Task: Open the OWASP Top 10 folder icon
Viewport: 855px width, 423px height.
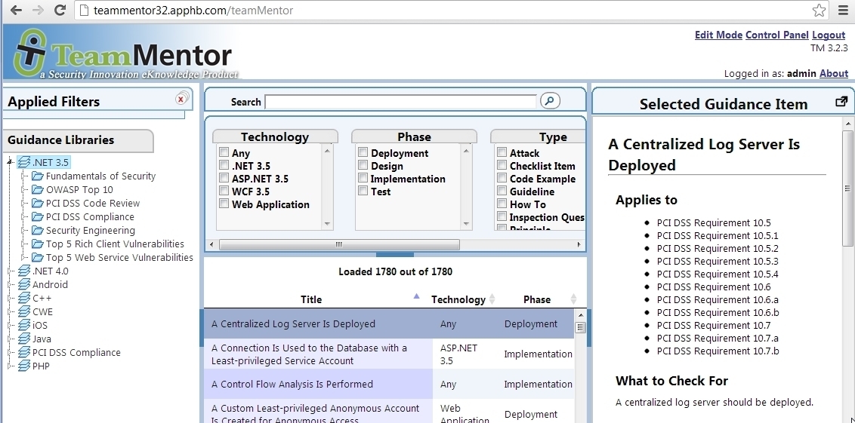Action: [x=38, y=190]
